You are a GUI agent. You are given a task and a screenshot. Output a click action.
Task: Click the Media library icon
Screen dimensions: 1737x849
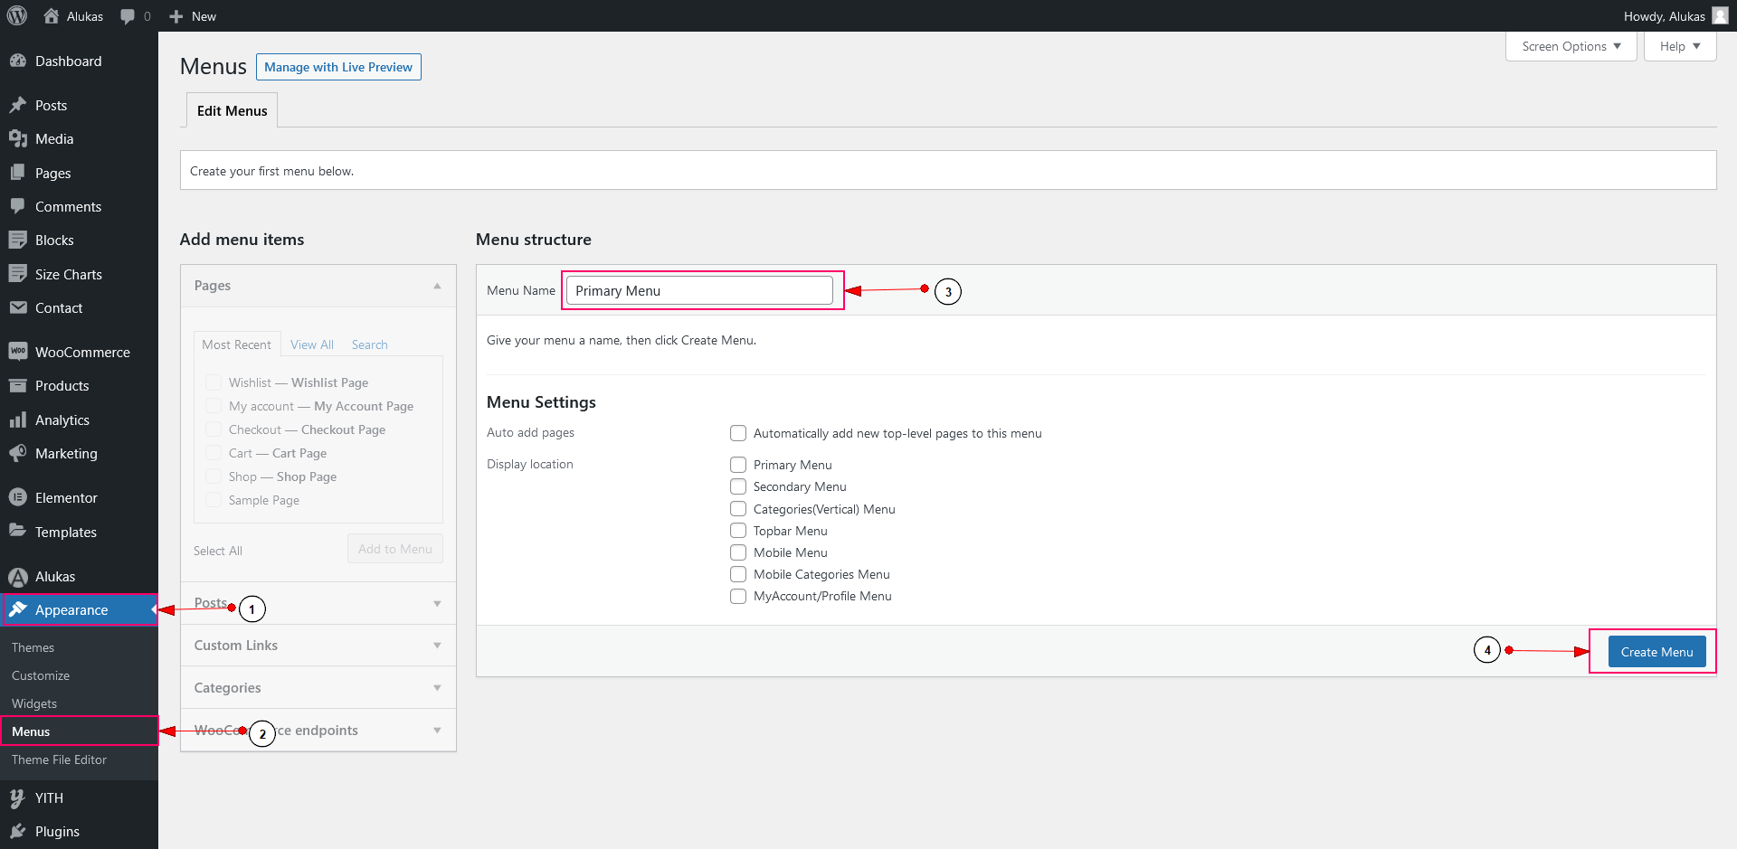pos(17,138)
